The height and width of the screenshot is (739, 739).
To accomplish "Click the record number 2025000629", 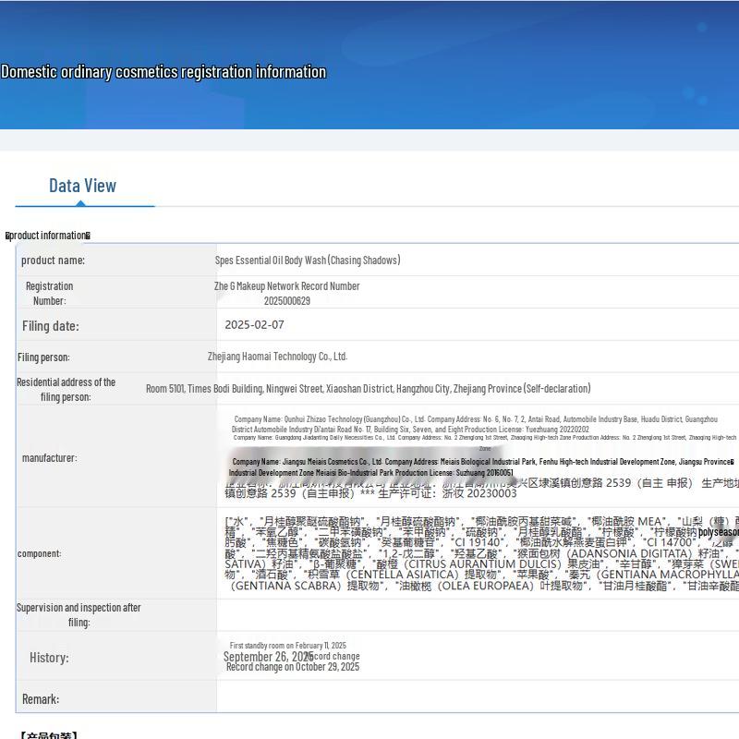I will tap(286, 301).
